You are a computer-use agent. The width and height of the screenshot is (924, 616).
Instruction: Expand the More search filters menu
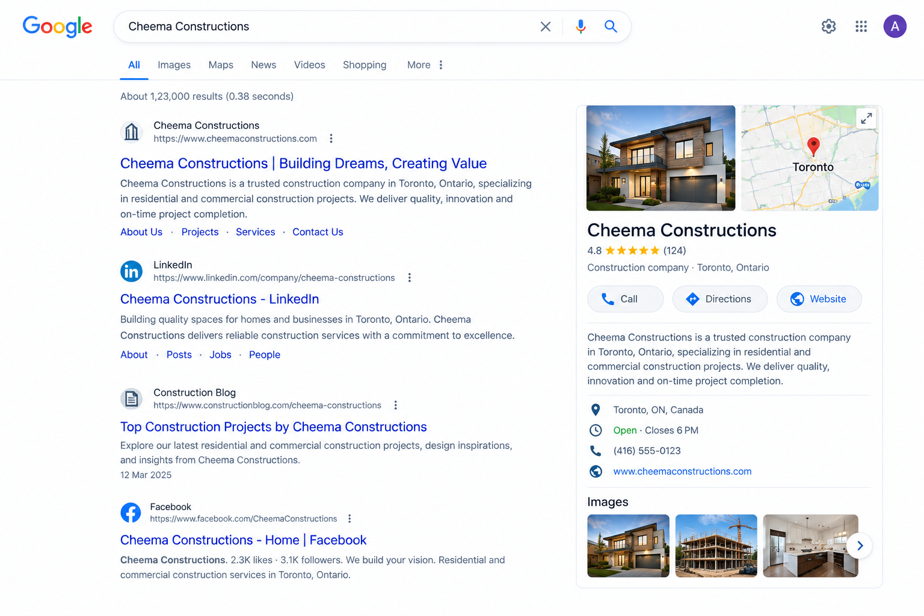click(x=425, y=65)
